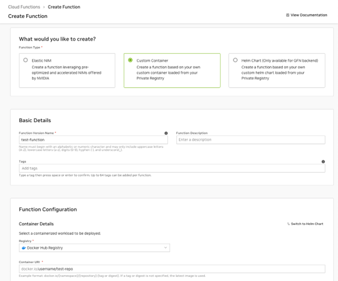Click the Custom Container card description

(168, 73)
